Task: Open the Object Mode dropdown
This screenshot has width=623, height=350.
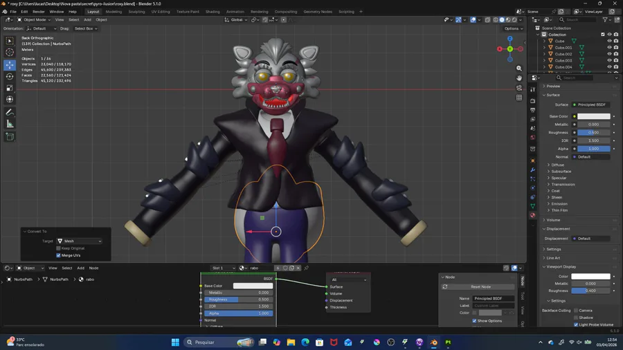Action: coord(33,20)
